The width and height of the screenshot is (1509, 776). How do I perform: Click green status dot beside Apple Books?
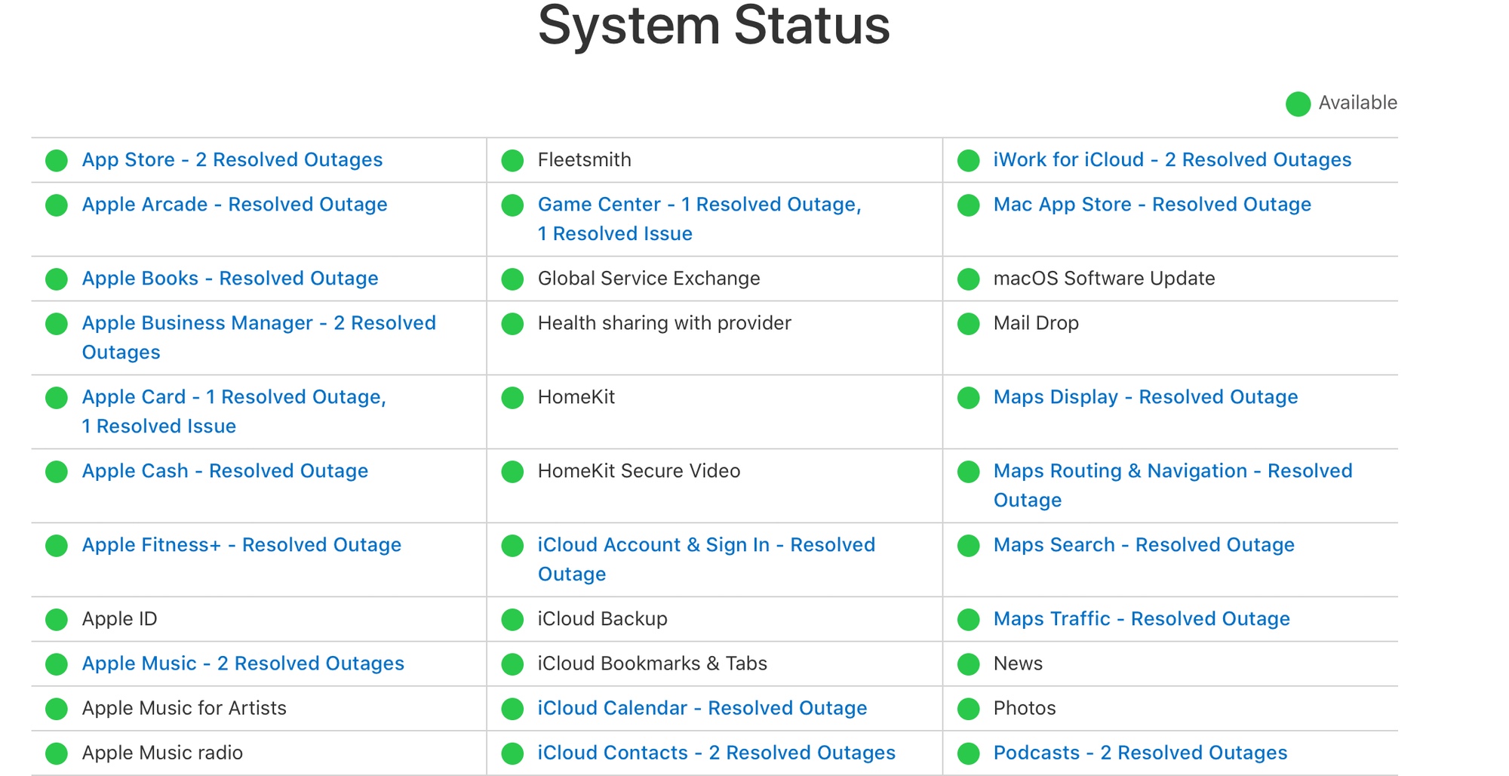tap(57, 279)
